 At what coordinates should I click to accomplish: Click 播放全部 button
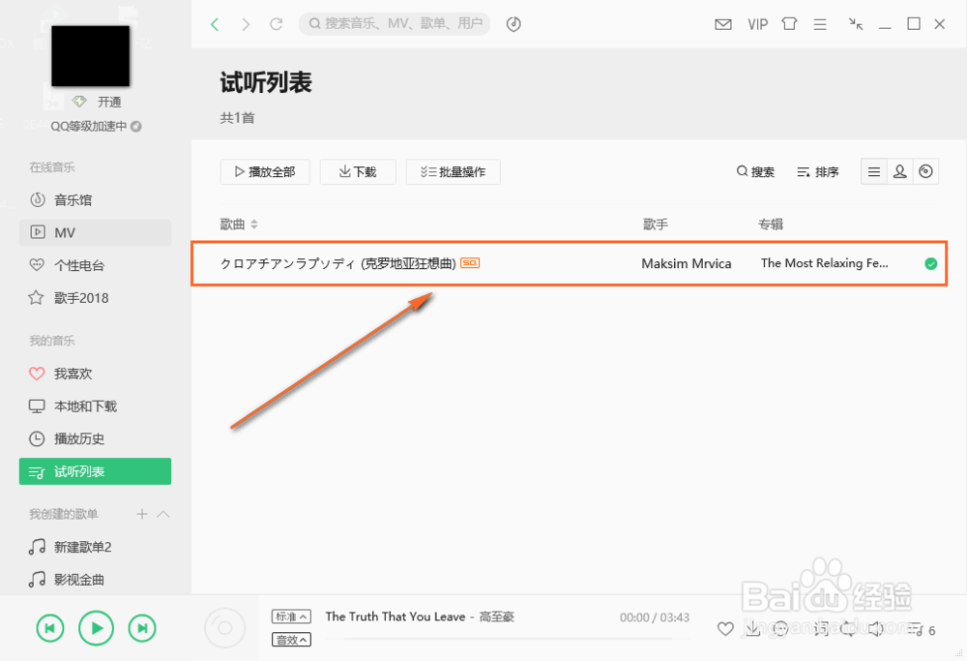pos(265,171)
